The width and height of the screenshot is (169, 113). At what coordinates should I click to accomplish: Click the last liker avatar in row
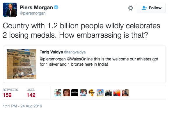tap(125, 93)
